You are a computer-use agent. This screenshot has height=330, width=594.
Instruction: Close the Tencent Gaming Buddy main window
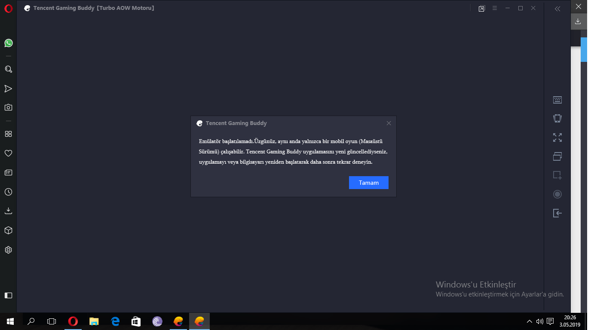coord(533,8)
